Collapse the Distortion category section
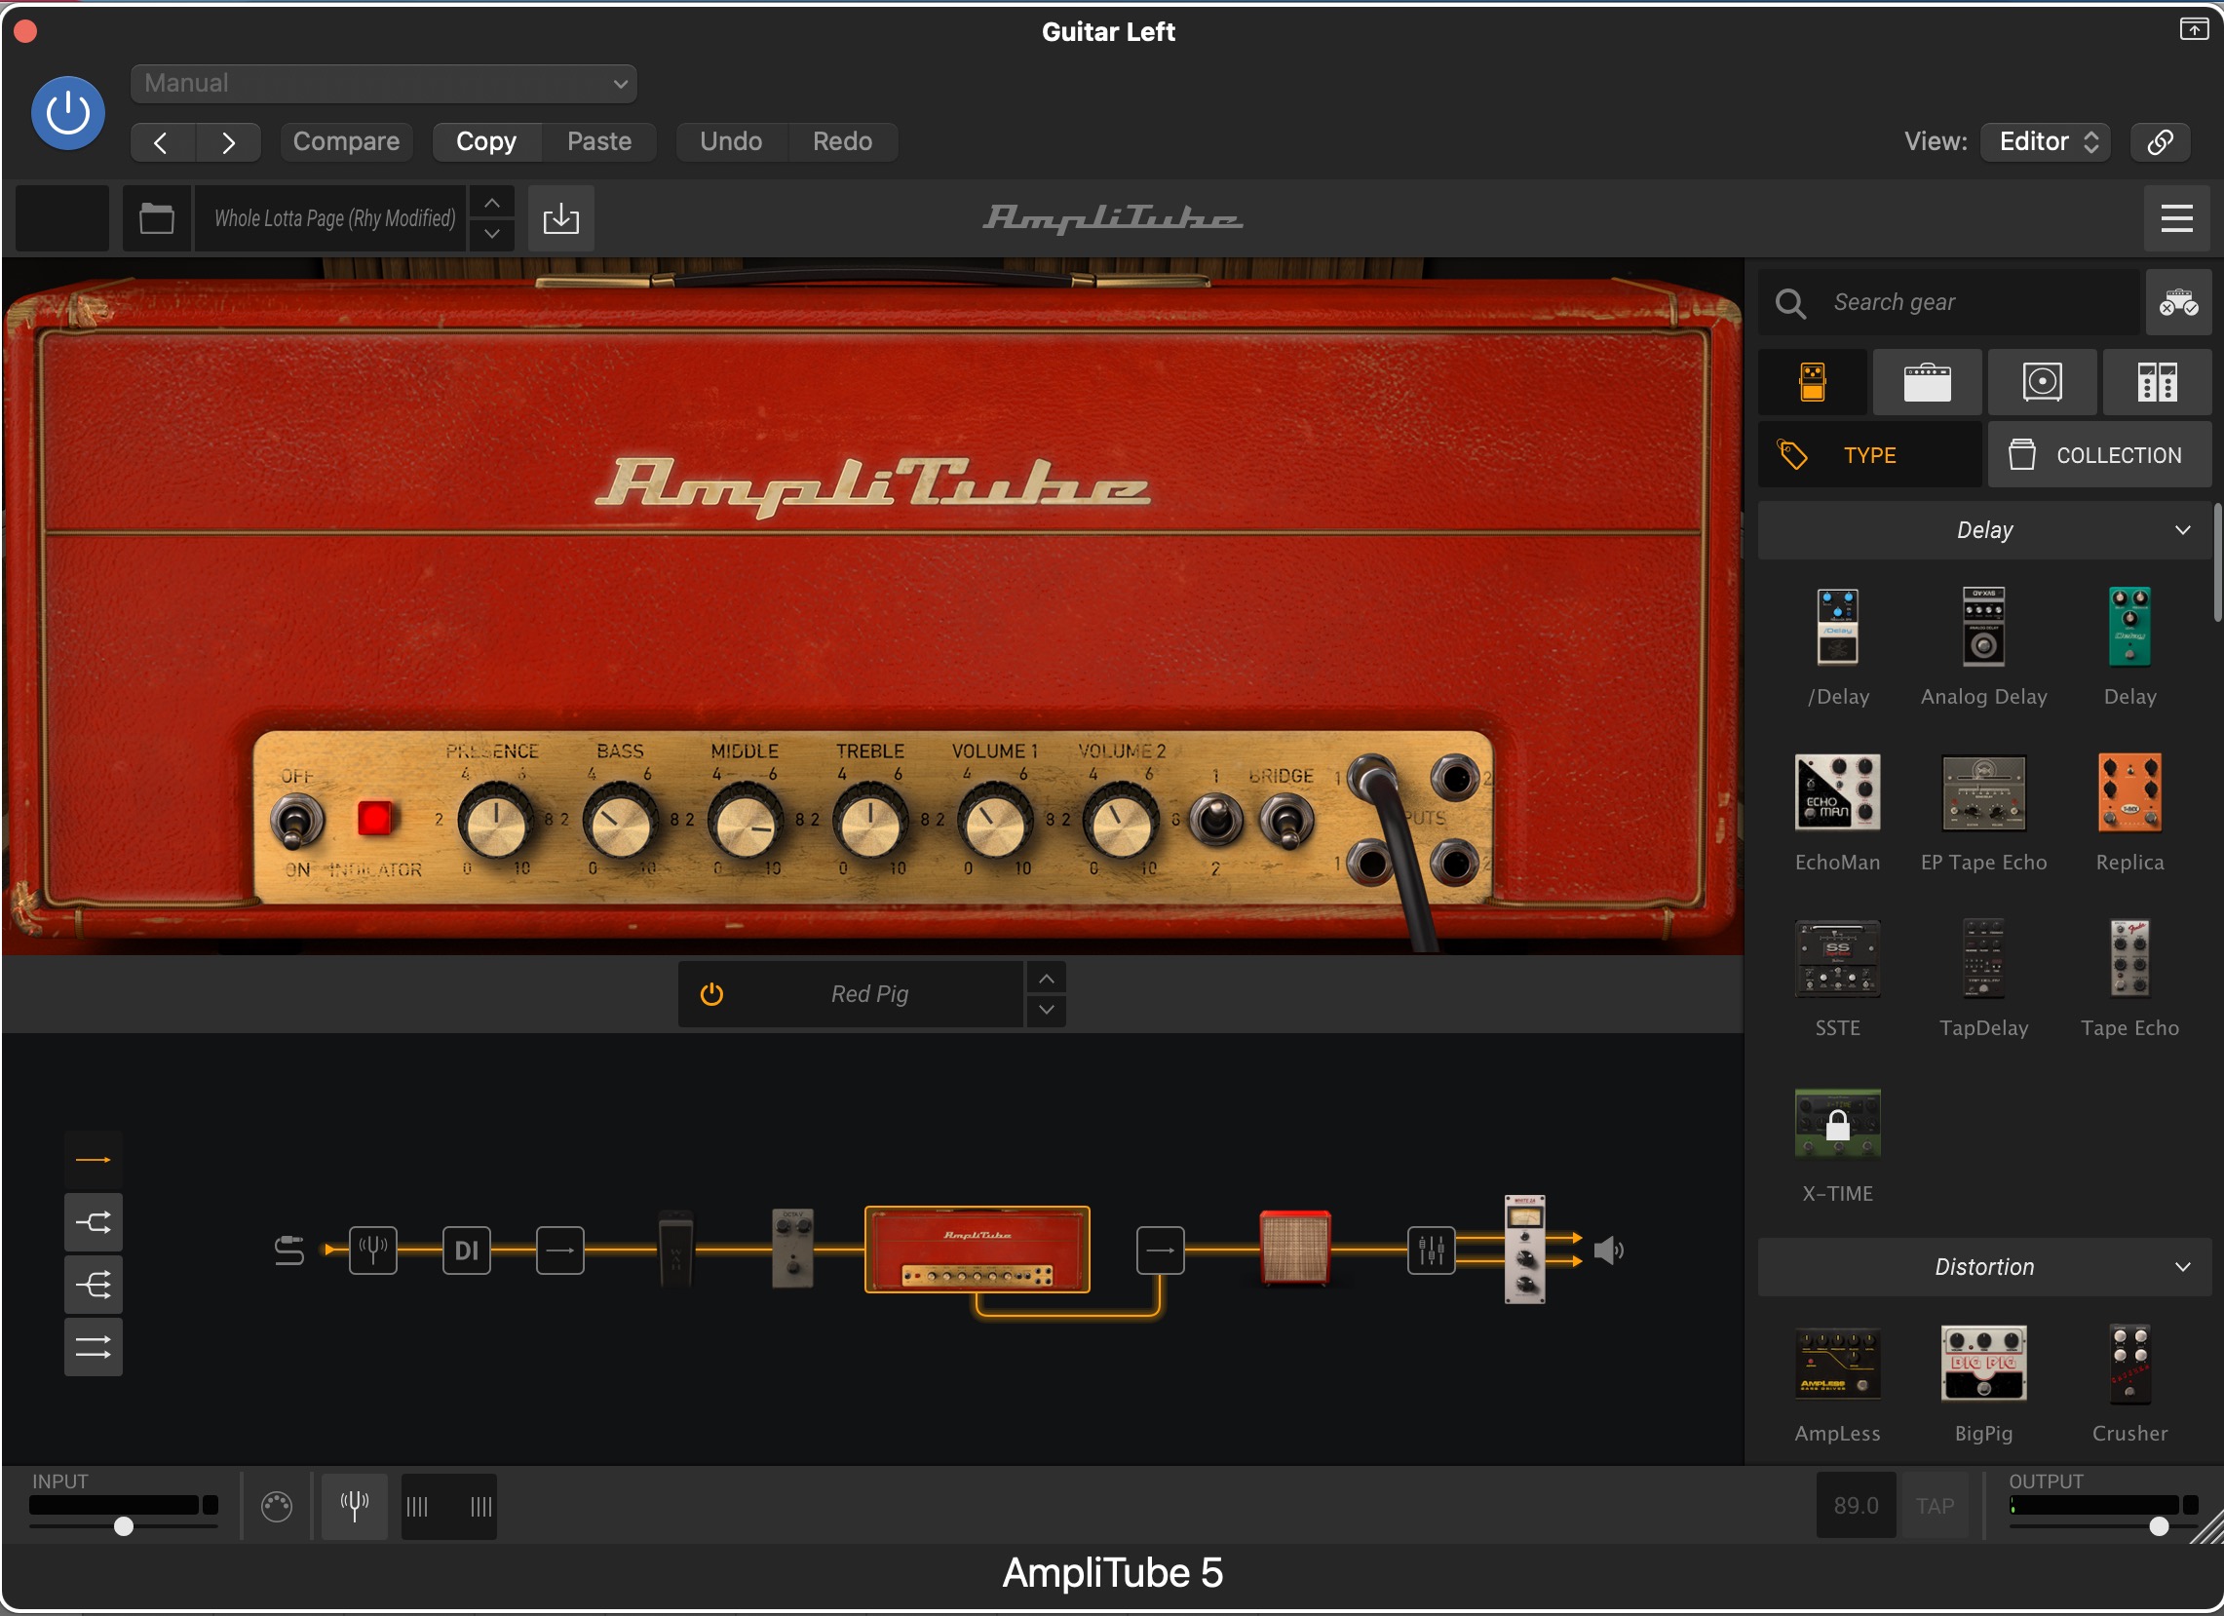This screenshot has height=1616, width=2224. [x=1984, y=1267]
